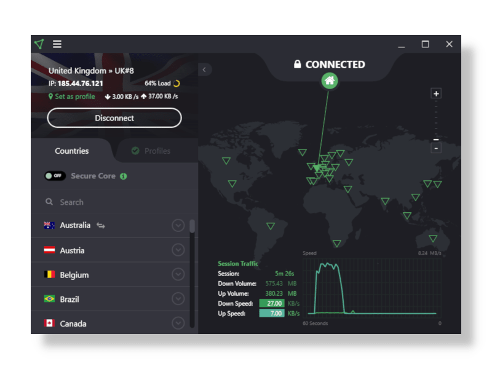Click the Brazil flag icon
The image size is (492, 369).
click(49, 299)
